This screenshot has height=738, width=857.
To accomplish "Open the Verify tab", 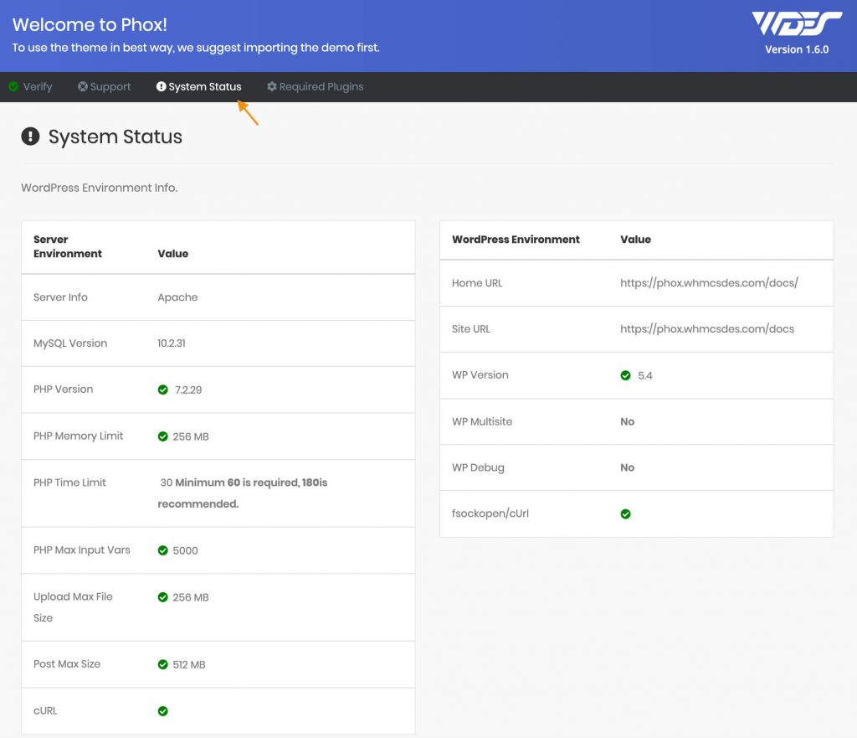I will (x=31, y=86).
